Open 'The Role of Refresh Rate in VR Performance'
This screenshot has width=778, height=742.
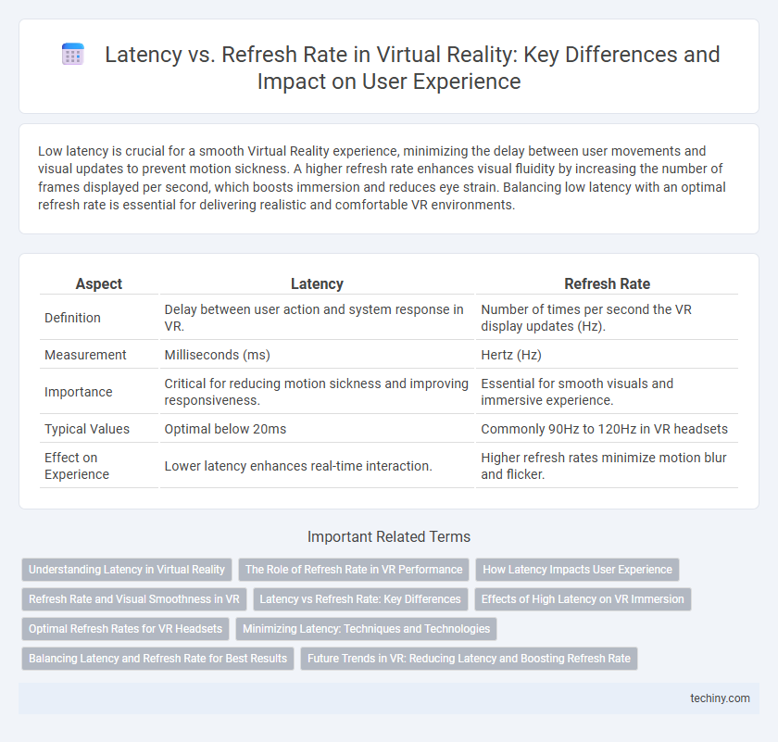coord(354,570)
